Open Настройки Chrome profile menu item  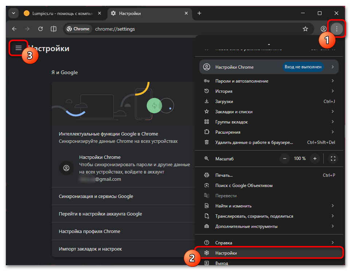[x=269, y=67]
